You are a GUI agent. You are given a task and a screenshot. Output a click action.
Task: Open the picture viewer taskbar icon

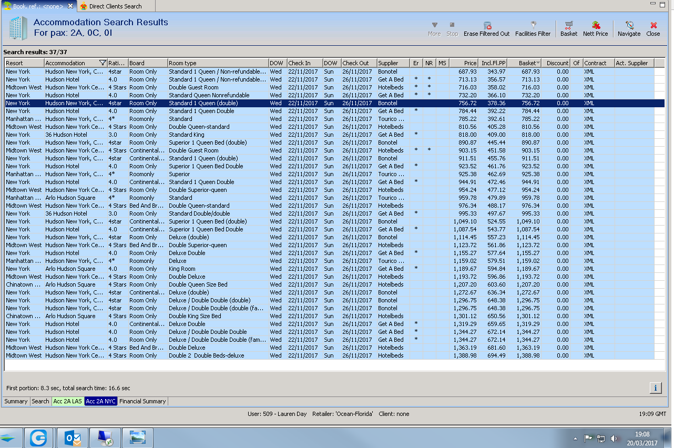click(137, 438)
